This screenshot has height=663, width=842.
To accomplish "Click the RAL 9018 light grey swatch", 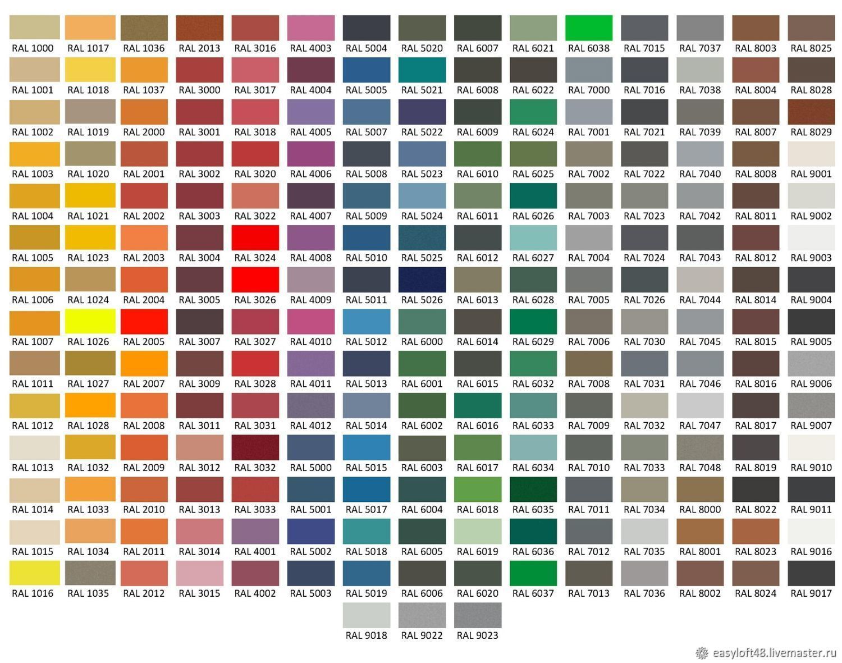I will [367, 615].
